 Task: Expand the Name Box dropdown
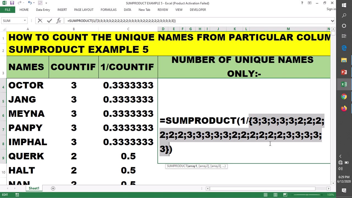click(25, 21)
